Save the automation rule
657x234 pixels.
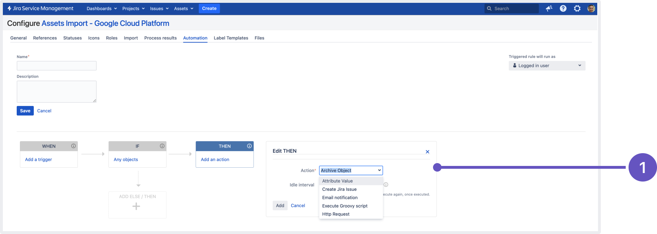tap(25, 111)
